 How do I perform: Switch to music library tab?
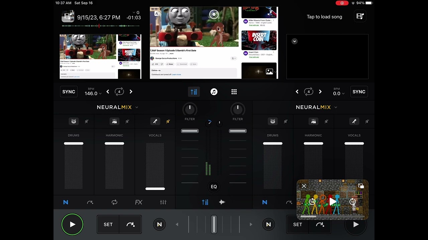214,92
